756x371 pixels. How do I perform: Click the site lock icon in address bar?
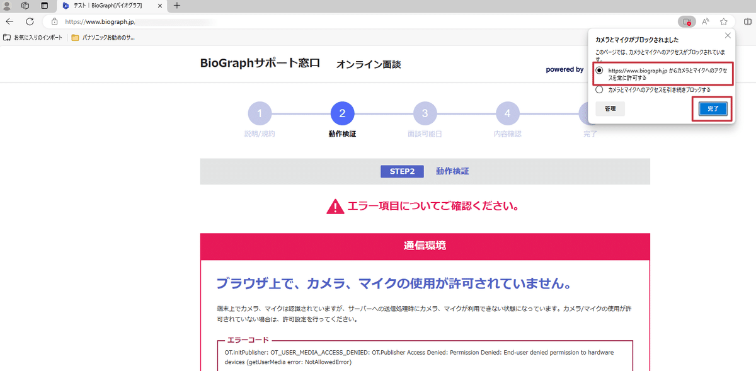coord(54,21)
